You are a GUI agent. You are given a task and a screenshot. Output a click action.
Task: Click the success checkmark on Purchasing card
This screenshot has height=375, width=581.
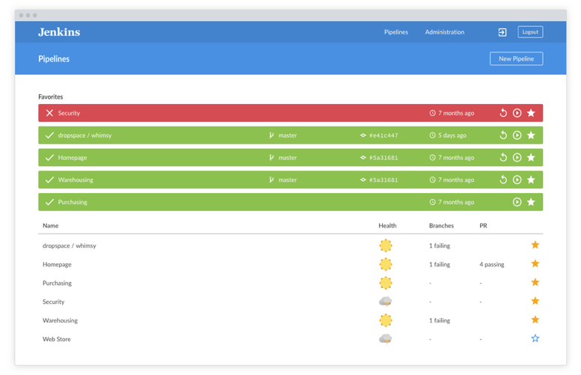pyautogui.click(x=49, y=202)
